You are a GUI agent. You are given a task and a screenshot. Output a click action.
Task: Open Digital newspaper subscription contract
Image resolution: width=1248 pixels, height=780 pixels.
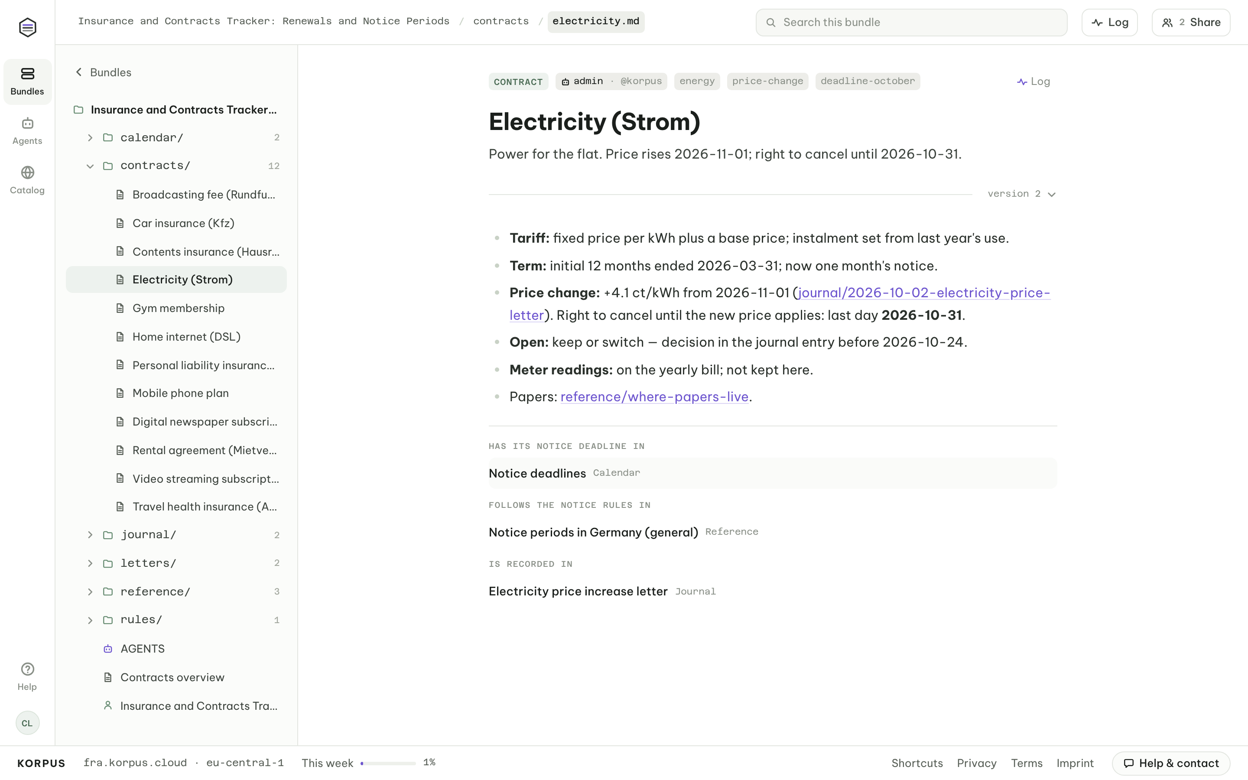[176, 422]
